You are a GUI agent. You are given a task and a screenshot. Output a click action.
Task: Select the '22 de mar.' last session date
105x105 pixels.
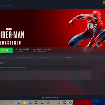coord(19,51)
